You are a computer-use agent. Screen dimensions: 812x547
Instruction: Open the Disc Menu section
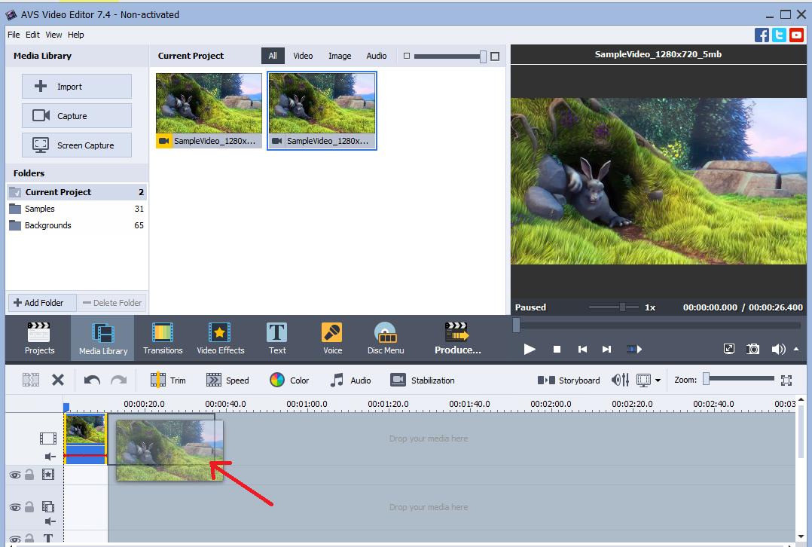tap(386, 338)
